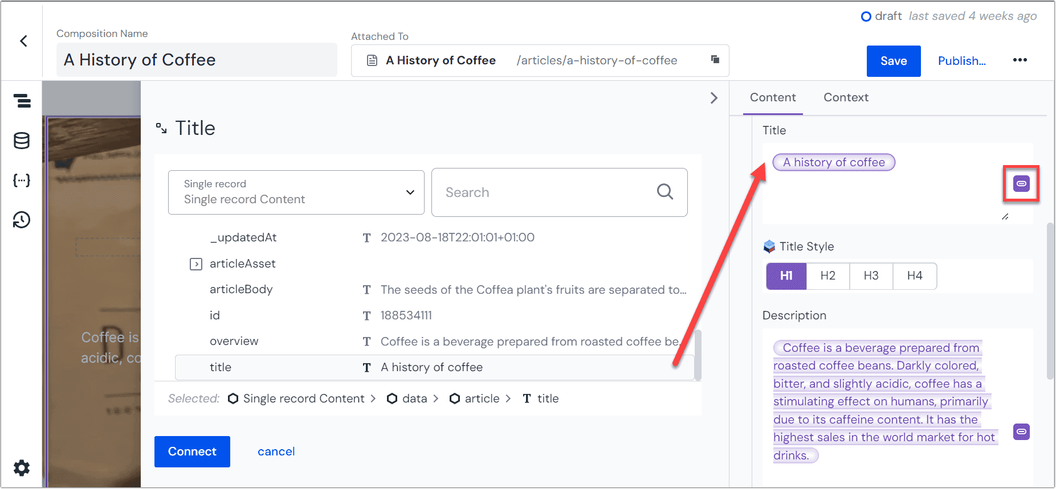Click the A history of coffee token
The width and height of the screenshot is (1056, 489).
pos(834,162)
